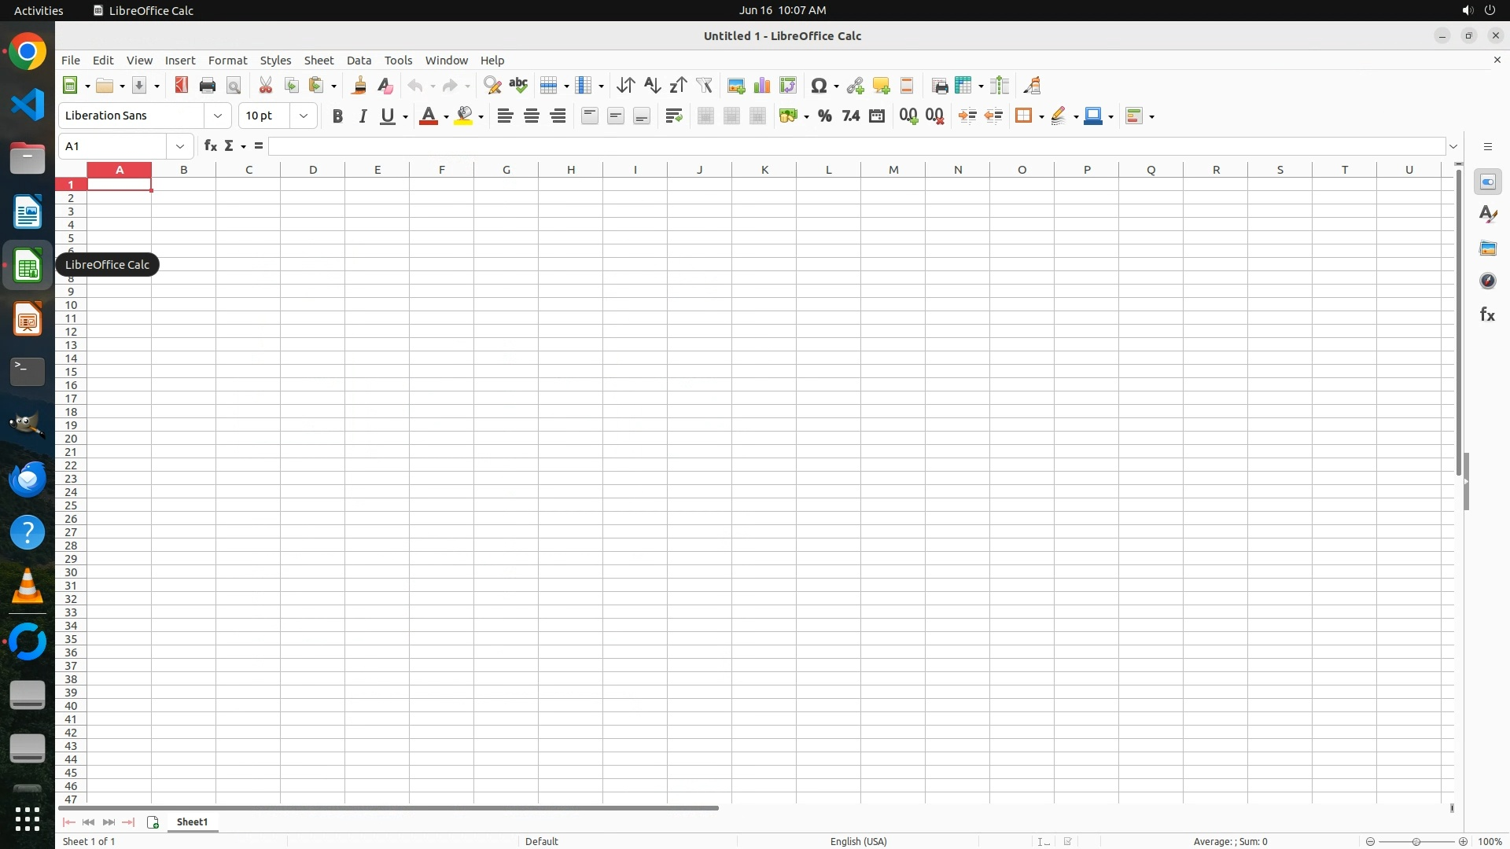Click the zoom slider handle

click(x=1416, y=841)
